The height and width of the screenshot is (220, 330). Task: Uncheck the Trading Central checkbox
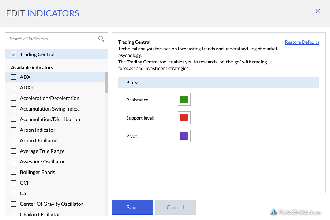[x=14, y=54]
